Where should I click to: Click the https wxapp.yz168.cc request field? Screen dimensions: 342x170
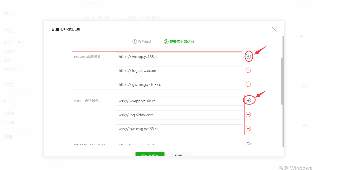179,57
